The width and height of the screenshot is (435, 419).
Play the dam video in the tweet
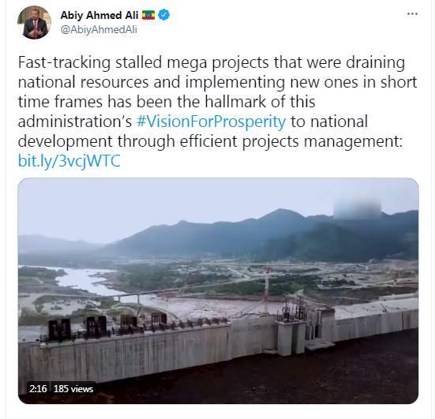218,290
